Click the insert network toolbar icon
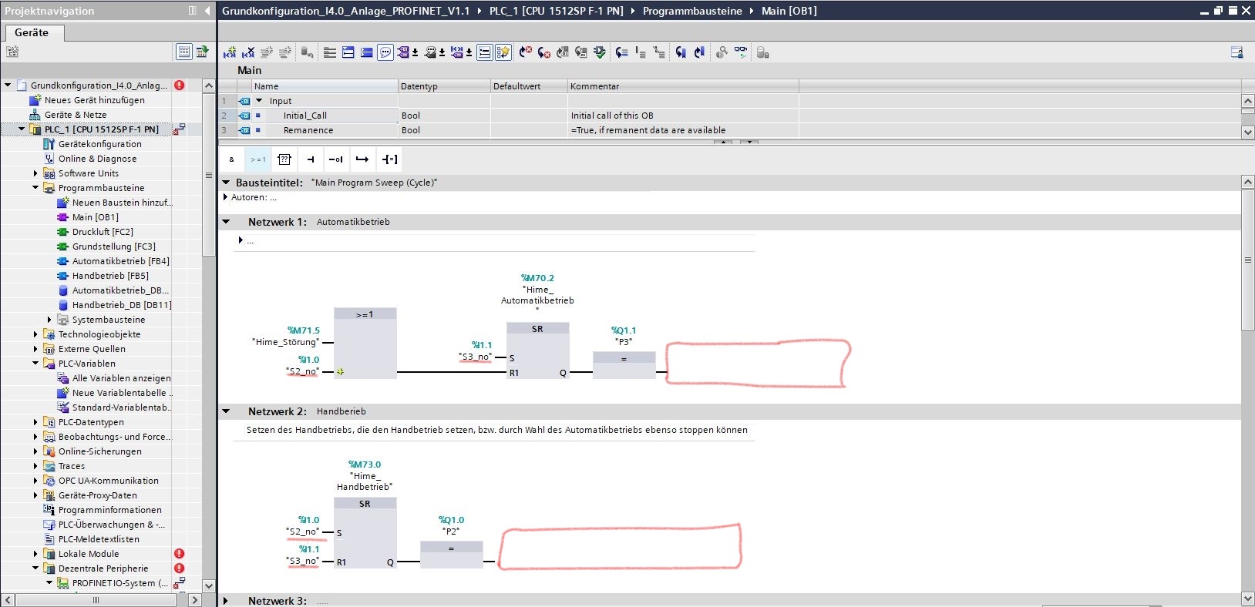 click(x=230, y=52)
